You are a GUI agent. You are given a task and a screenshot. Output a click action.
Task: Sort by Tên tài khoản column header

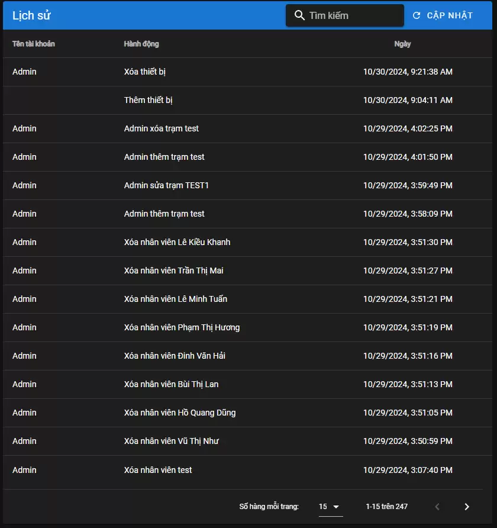(34, 44)
